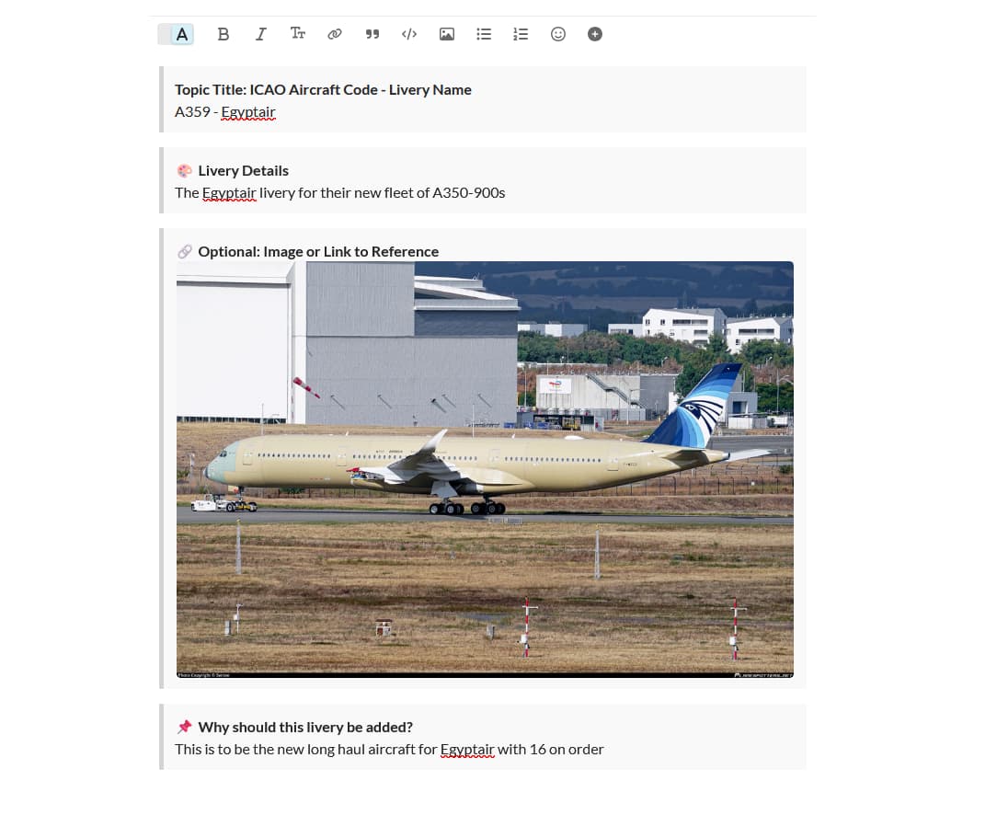Click text 'The Egyptair livery for their new fleet'
The image size is (997, 815).
coord(292,192)
